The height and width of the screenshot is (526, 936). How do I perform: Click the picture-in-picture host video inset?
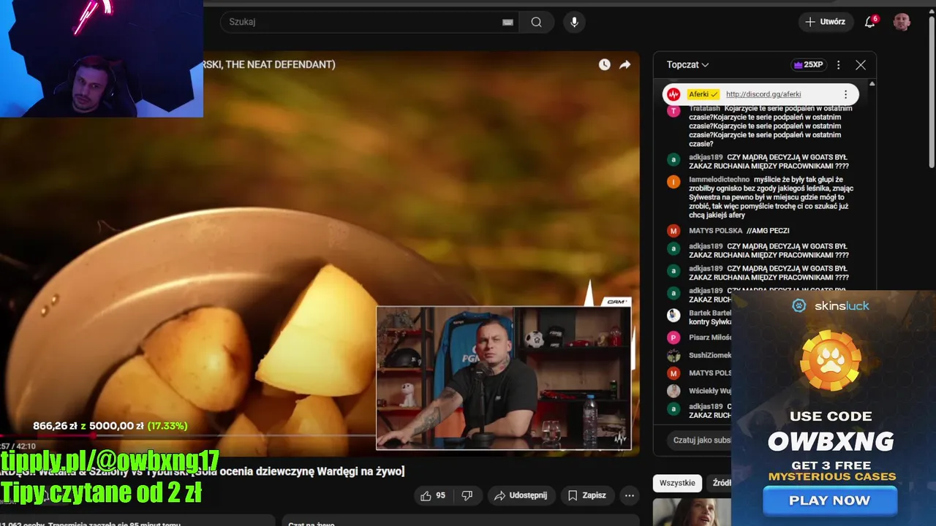(504, 378)
